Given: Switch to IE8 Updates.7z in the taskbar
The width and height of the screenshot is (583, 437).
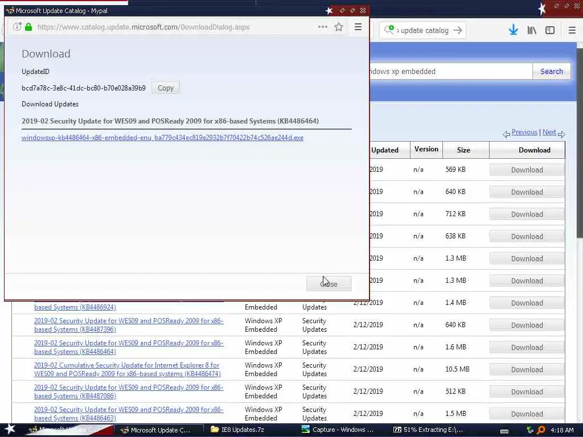Looking at the screenshot, I should click(x=238, y=430).
